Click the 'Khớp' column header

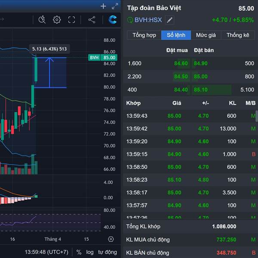133,103
